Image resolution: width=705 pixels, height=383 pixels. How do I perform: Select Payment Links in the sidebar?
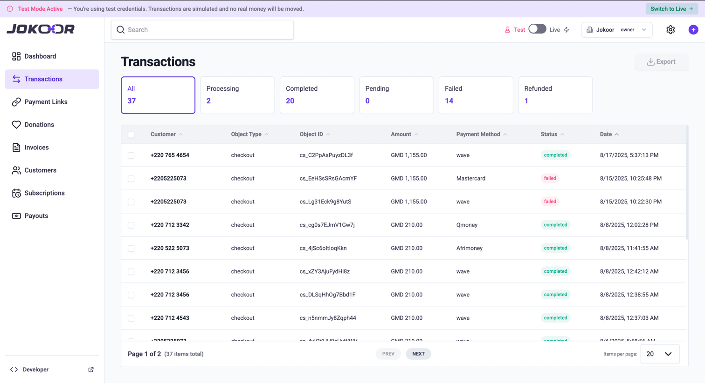[45, 101]
